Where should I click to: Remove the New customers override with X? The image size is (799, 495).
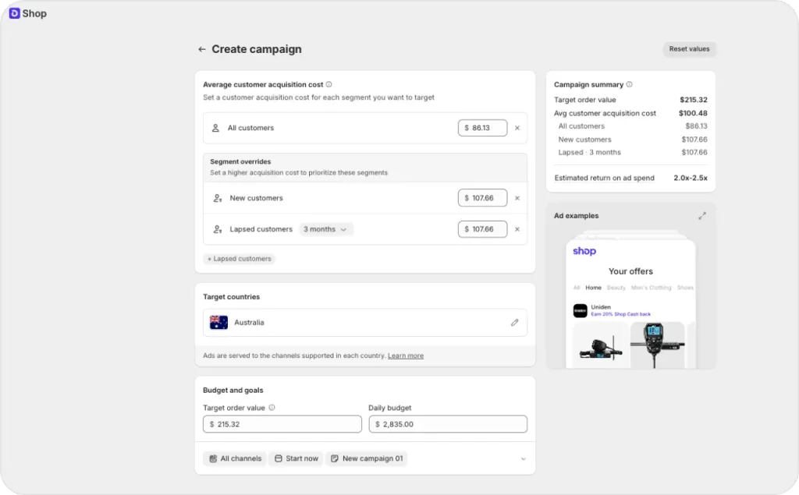(517, 198)
